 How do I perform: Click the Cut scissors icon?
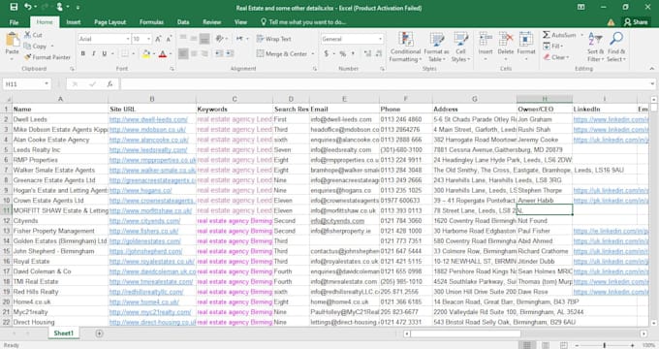click(x=28, y=35)
